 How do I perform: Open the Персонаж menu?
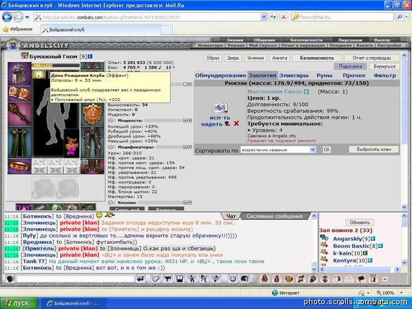tap(350, 40)
